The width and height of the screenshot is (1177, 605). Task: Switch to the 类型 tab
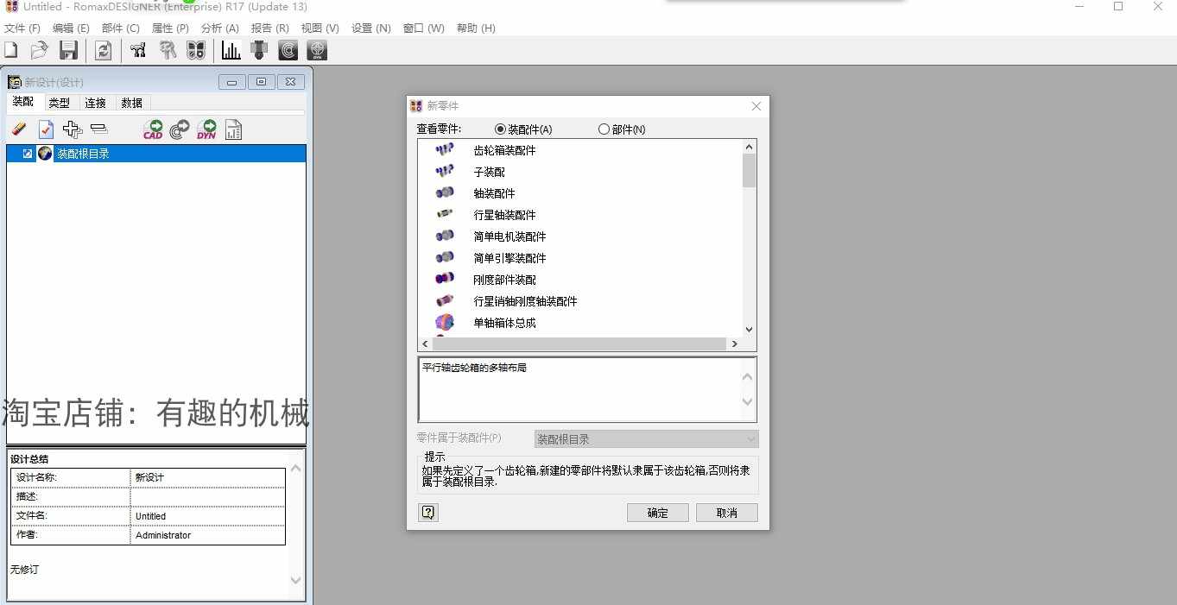(59, 103)
